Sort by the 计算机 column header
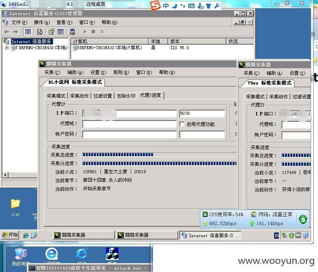This screenshot has height=272, width=318. tap(110, 41)
